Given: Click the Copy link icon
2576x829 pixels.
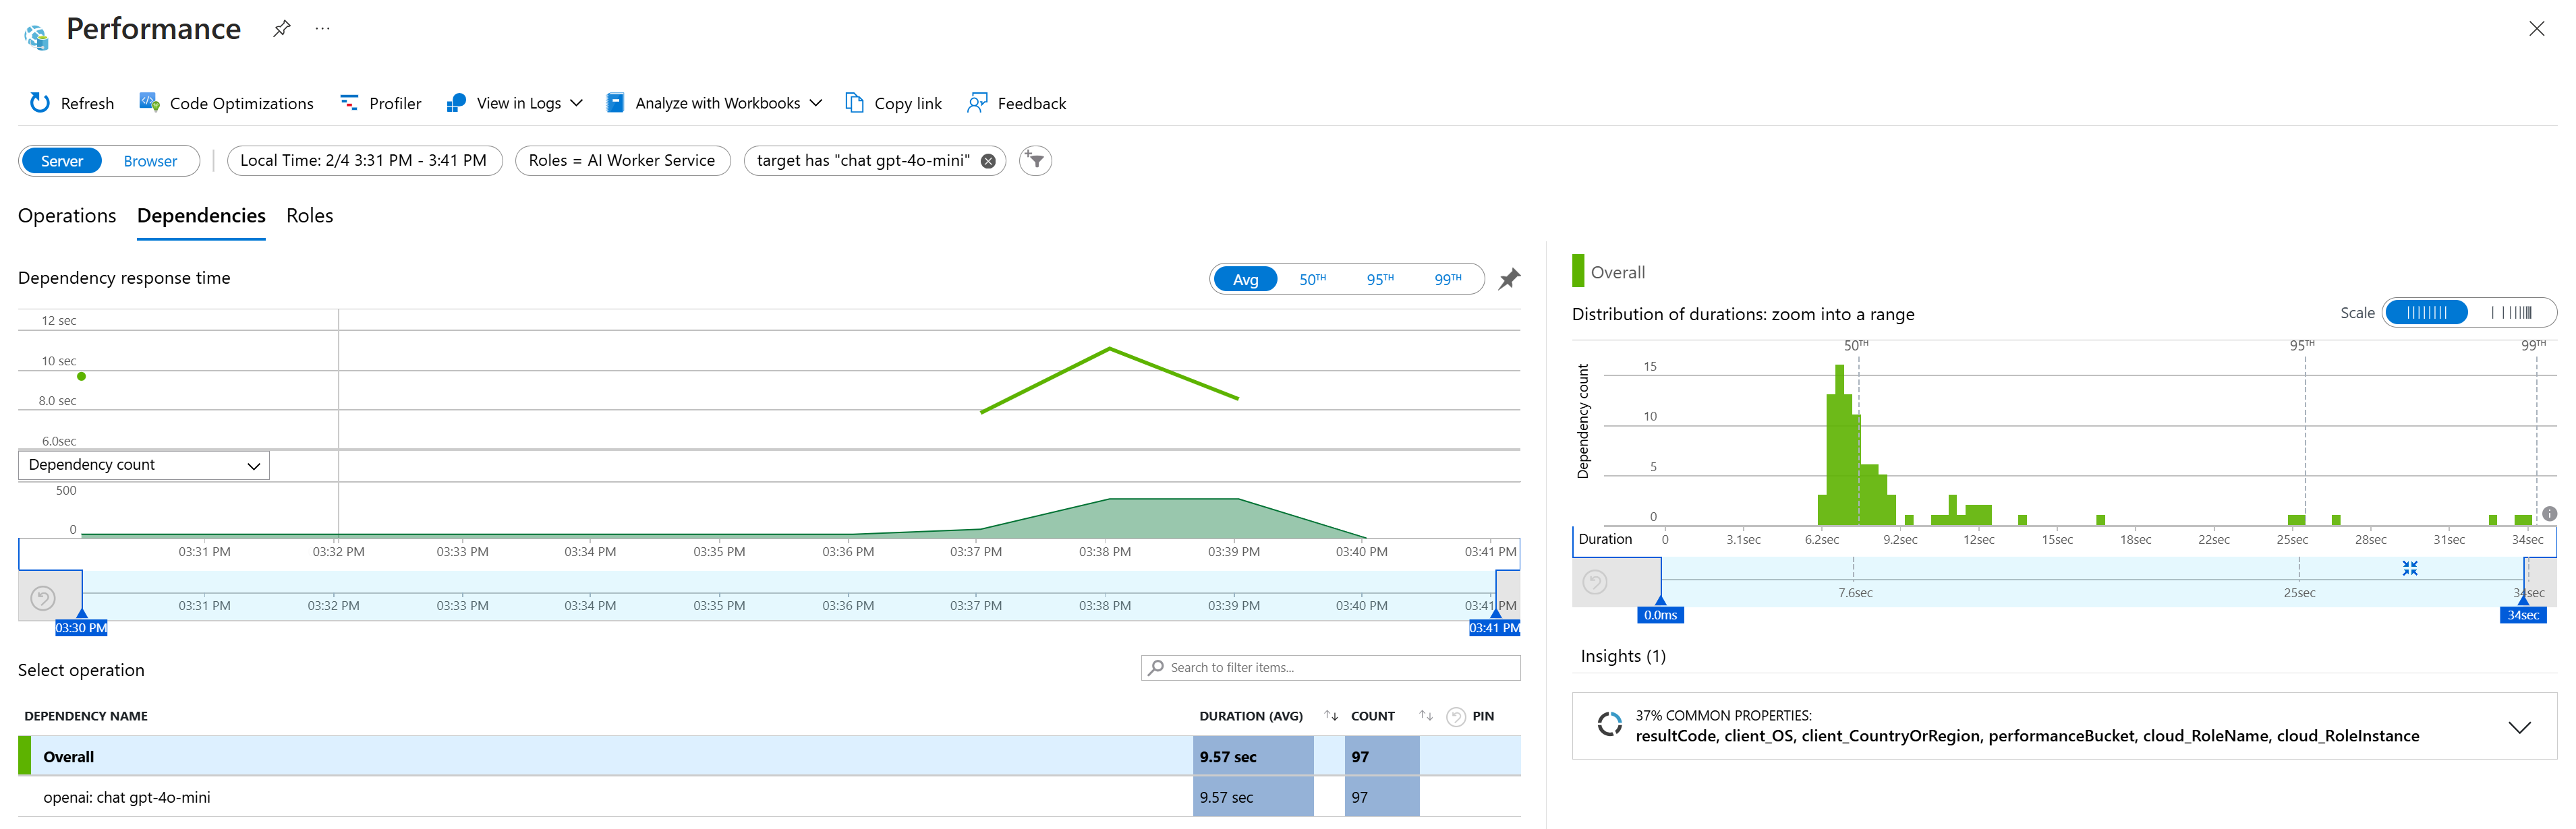Looking at the screenshot, I should 855,103.
